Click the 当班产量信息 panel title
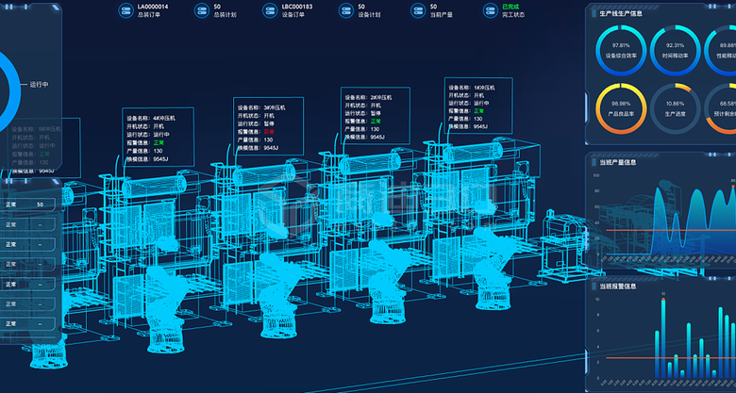The image size is (736, 393). point(618,162)
